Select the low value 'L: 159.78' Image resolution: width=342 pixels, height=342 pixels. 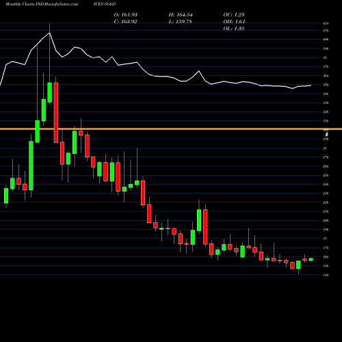(180, 22)
